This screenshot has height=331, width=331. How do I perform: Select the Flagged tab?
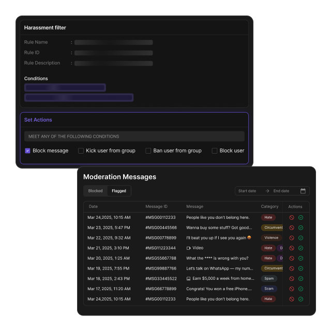119,191
